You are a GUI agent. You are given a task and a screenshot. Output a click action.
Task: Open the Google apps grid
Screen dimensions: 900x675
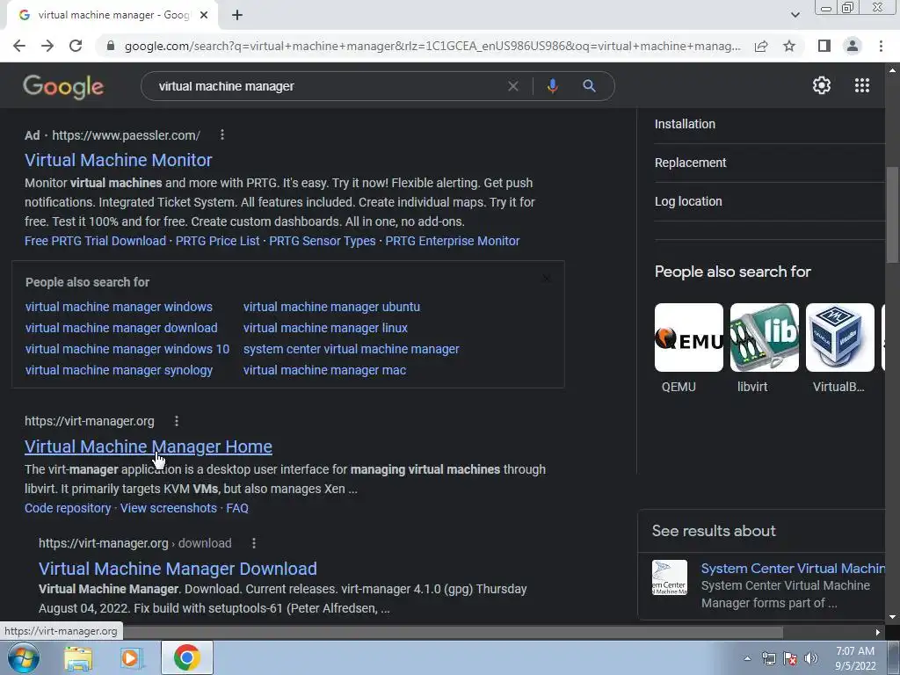tap(862, 85)
